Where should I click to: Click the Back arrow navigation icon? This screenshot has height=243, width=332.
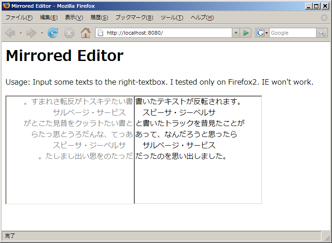point(10,33)
